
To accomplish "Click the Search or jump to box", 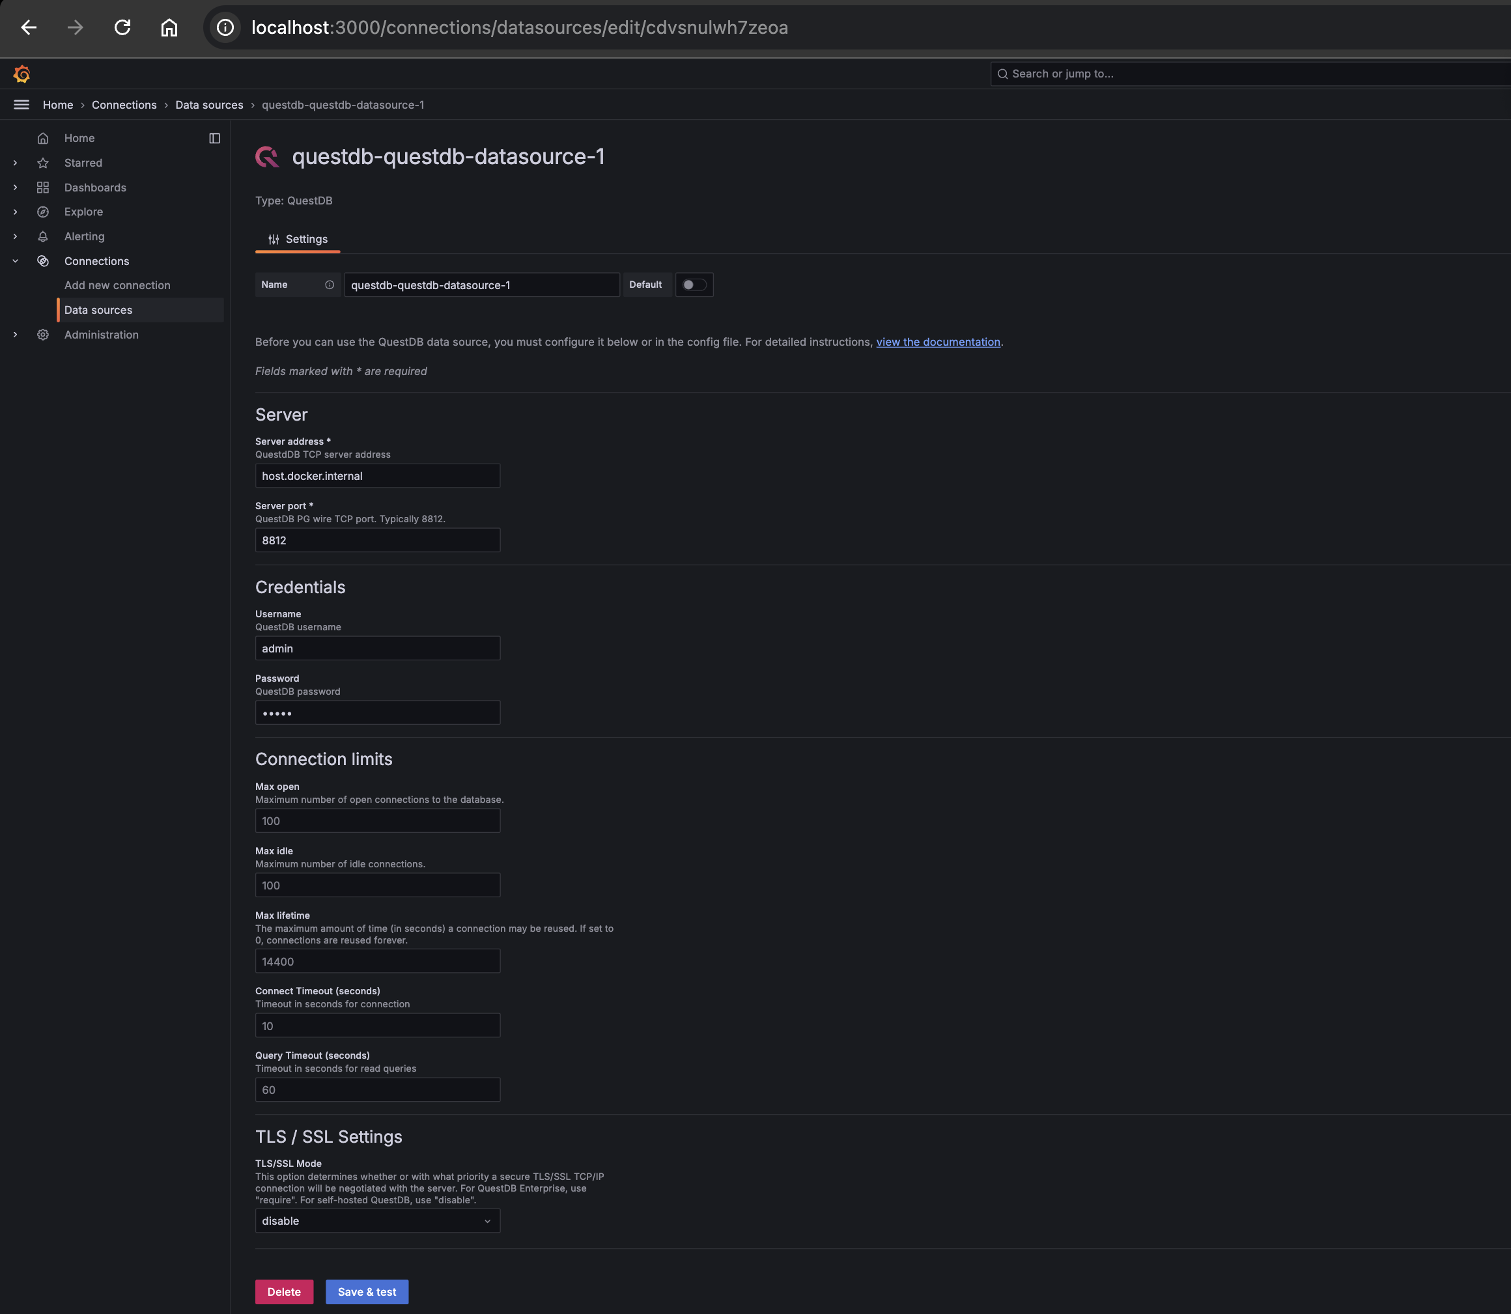I will (x=1250, y=74).
